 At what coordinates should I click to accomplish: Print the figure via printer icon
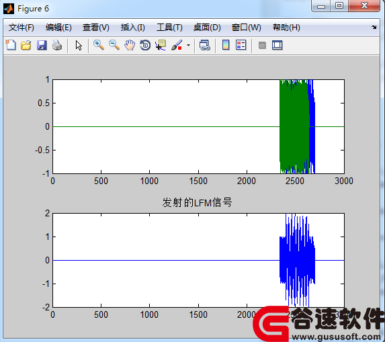coord(57,46)
